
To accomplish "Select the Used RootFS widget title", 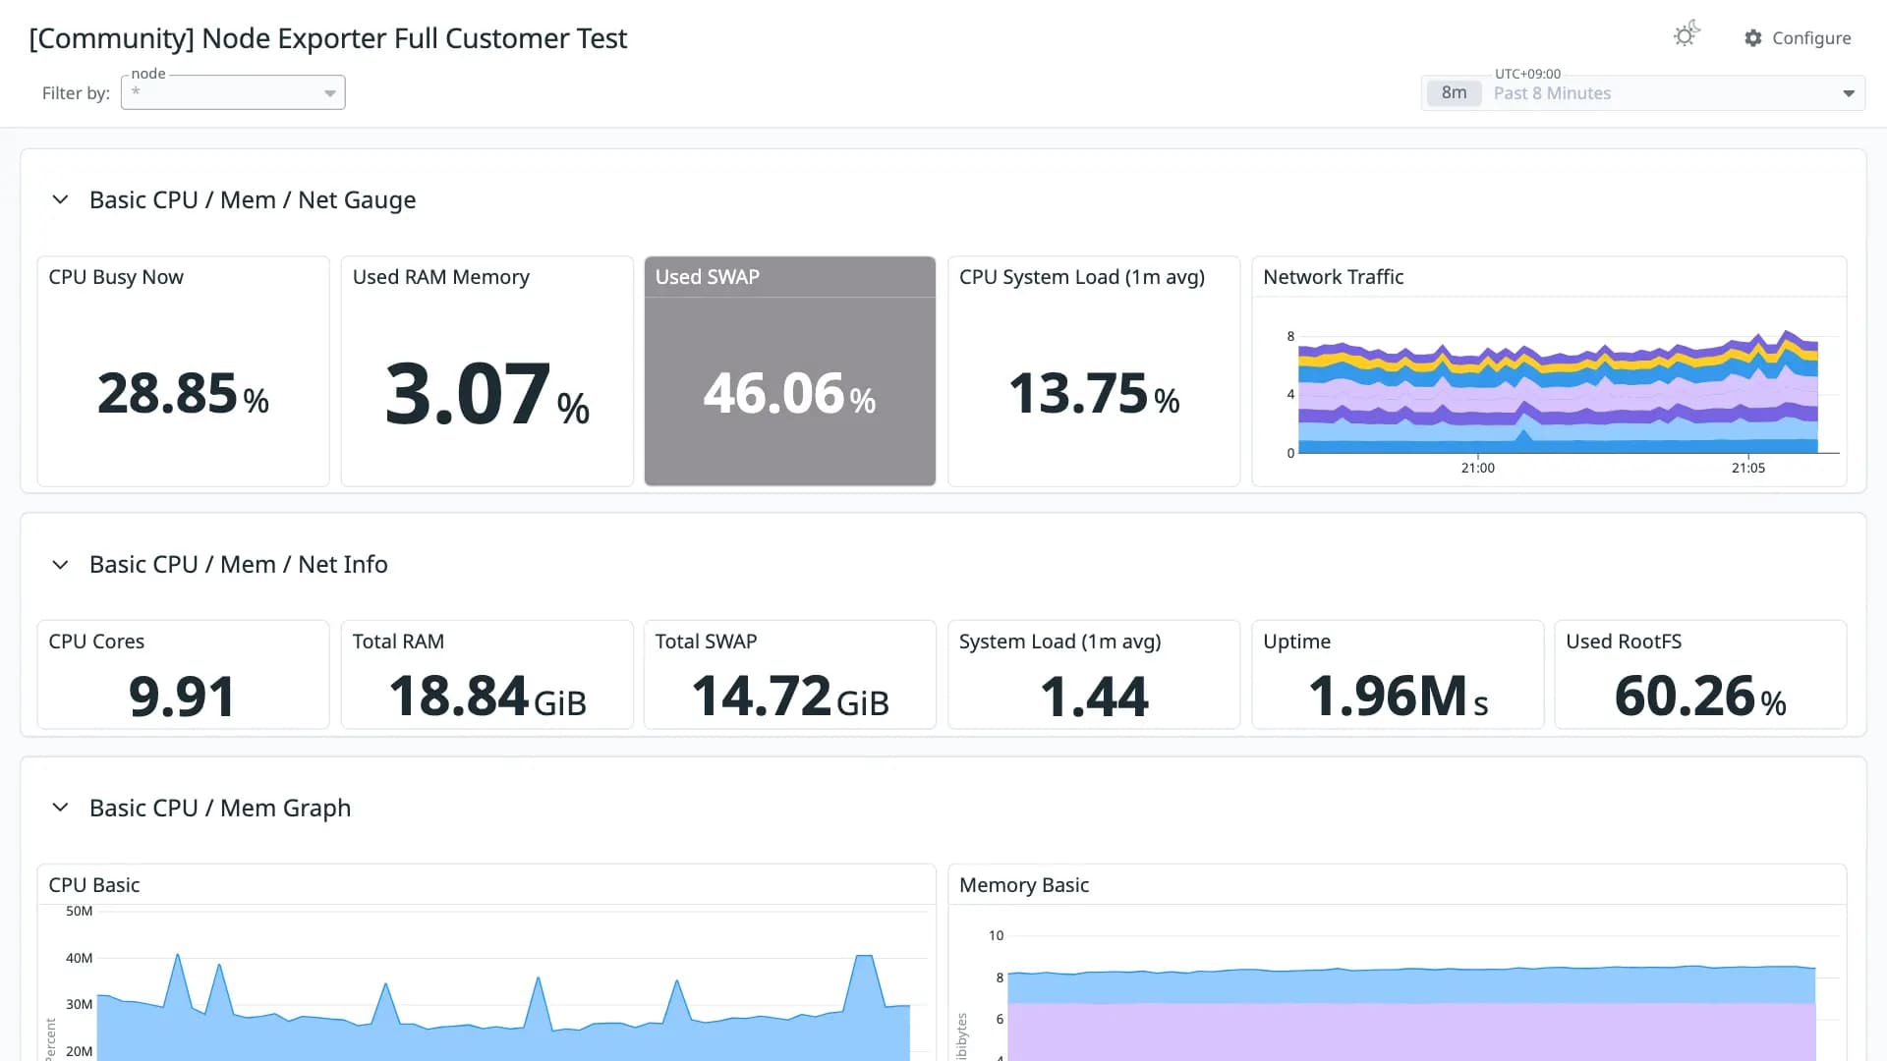I will point(1624,642).
